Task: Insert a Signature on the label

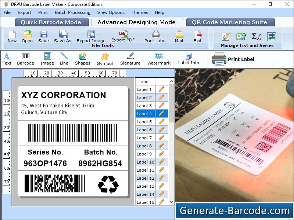Action: coord(130,59)
